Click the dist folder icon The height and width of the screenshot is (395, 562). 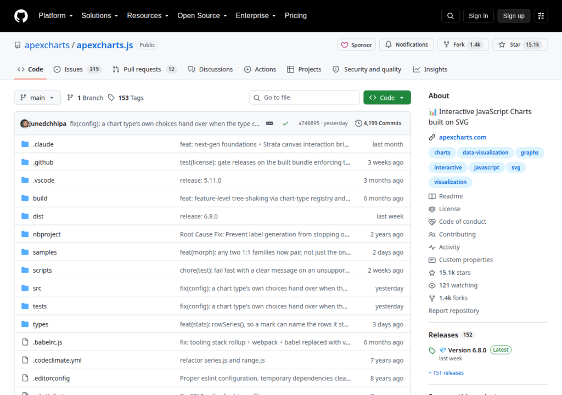(x=25, y=216)
